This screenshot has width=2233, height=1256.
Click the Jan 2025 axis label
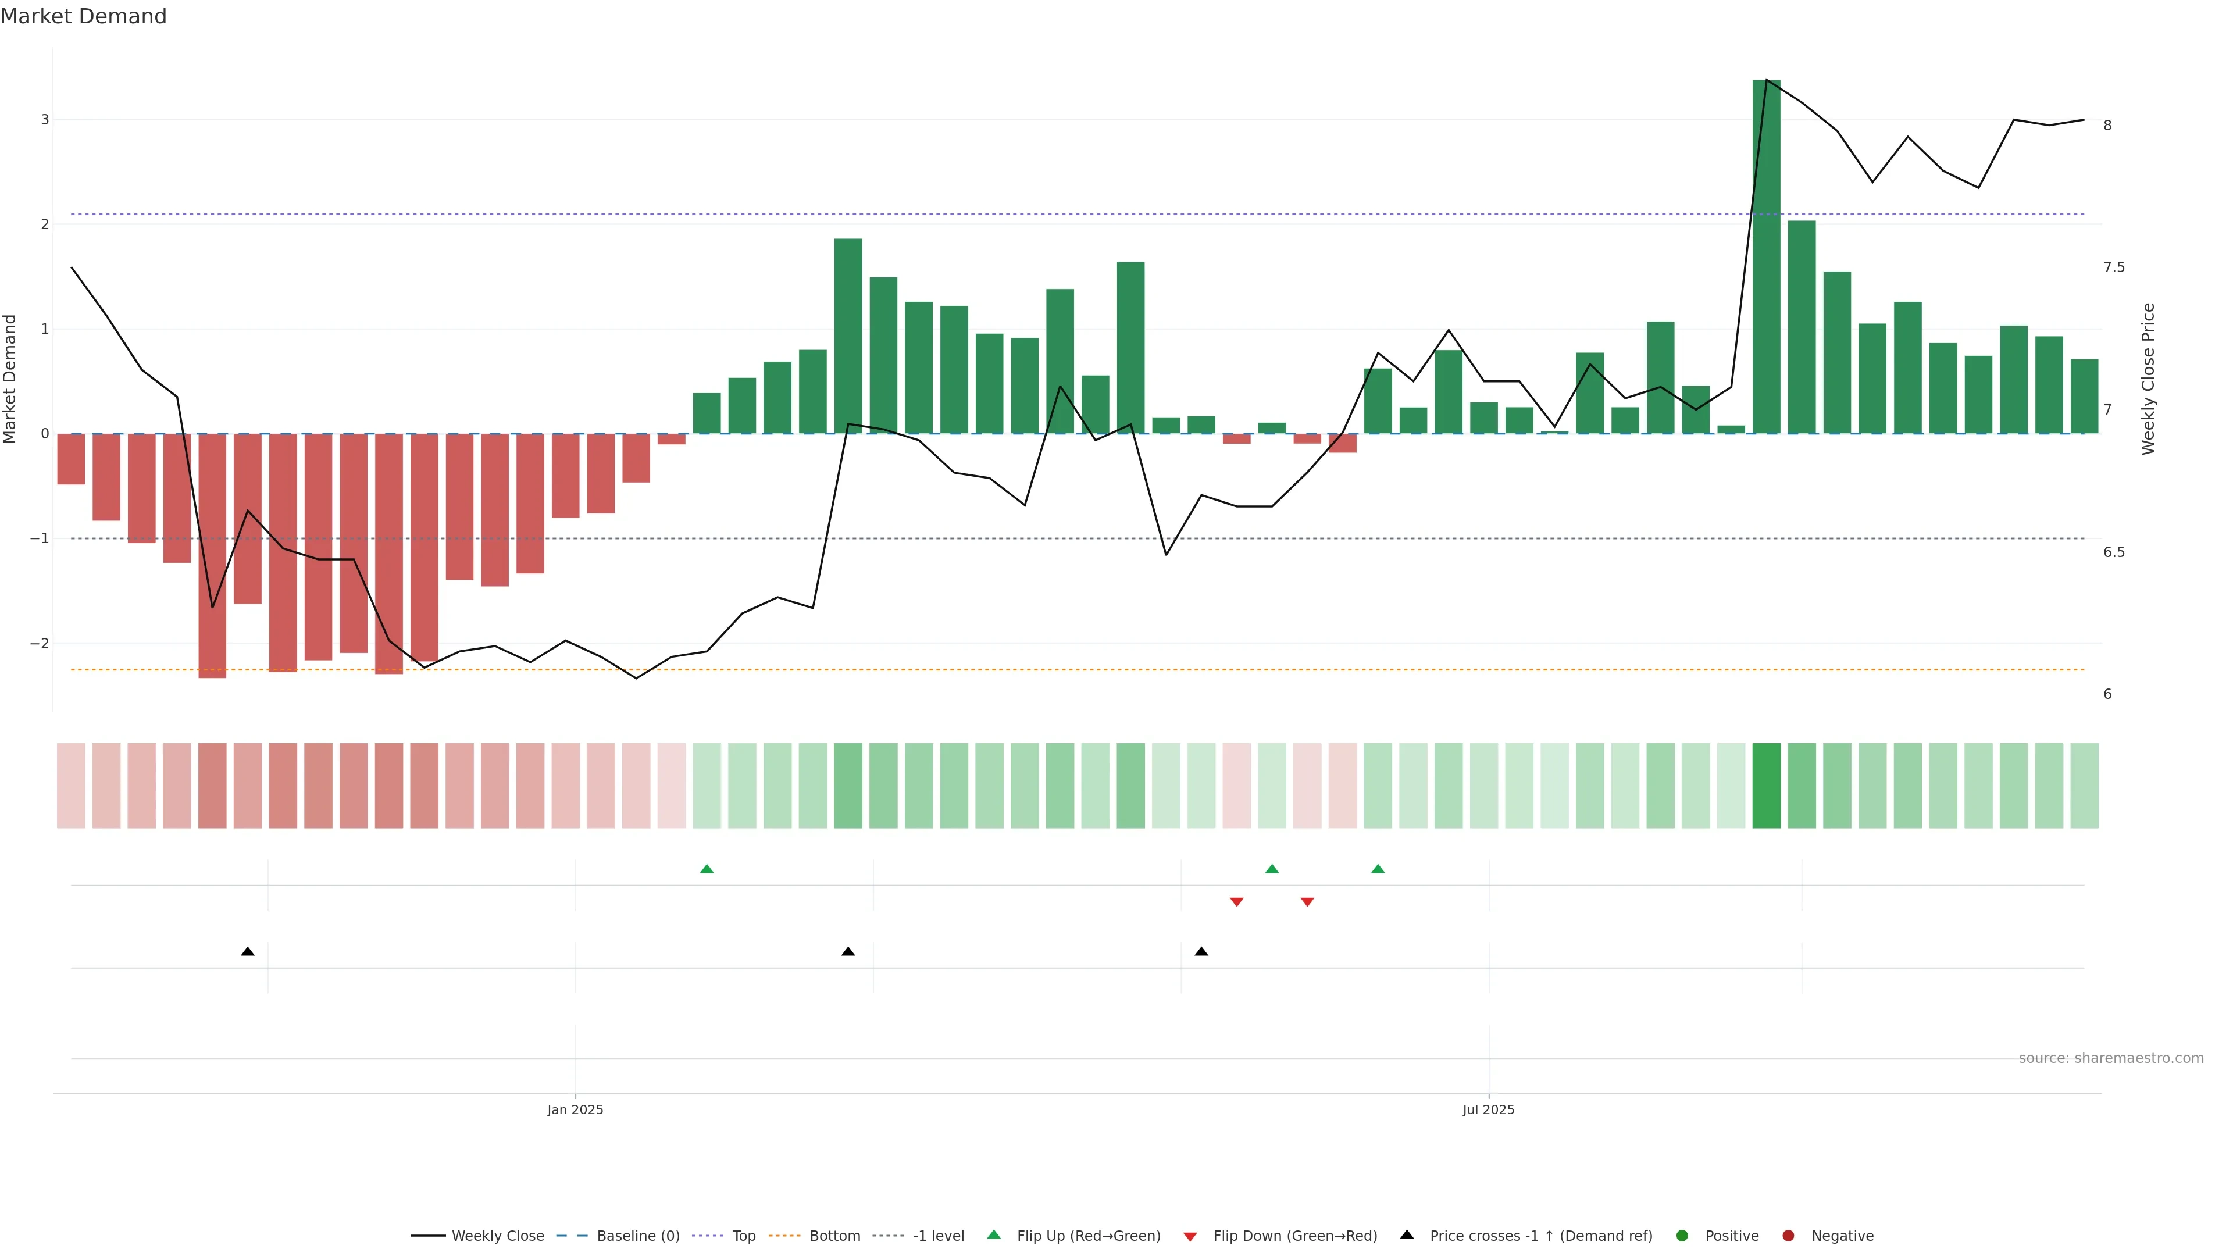pos(575,1111)
